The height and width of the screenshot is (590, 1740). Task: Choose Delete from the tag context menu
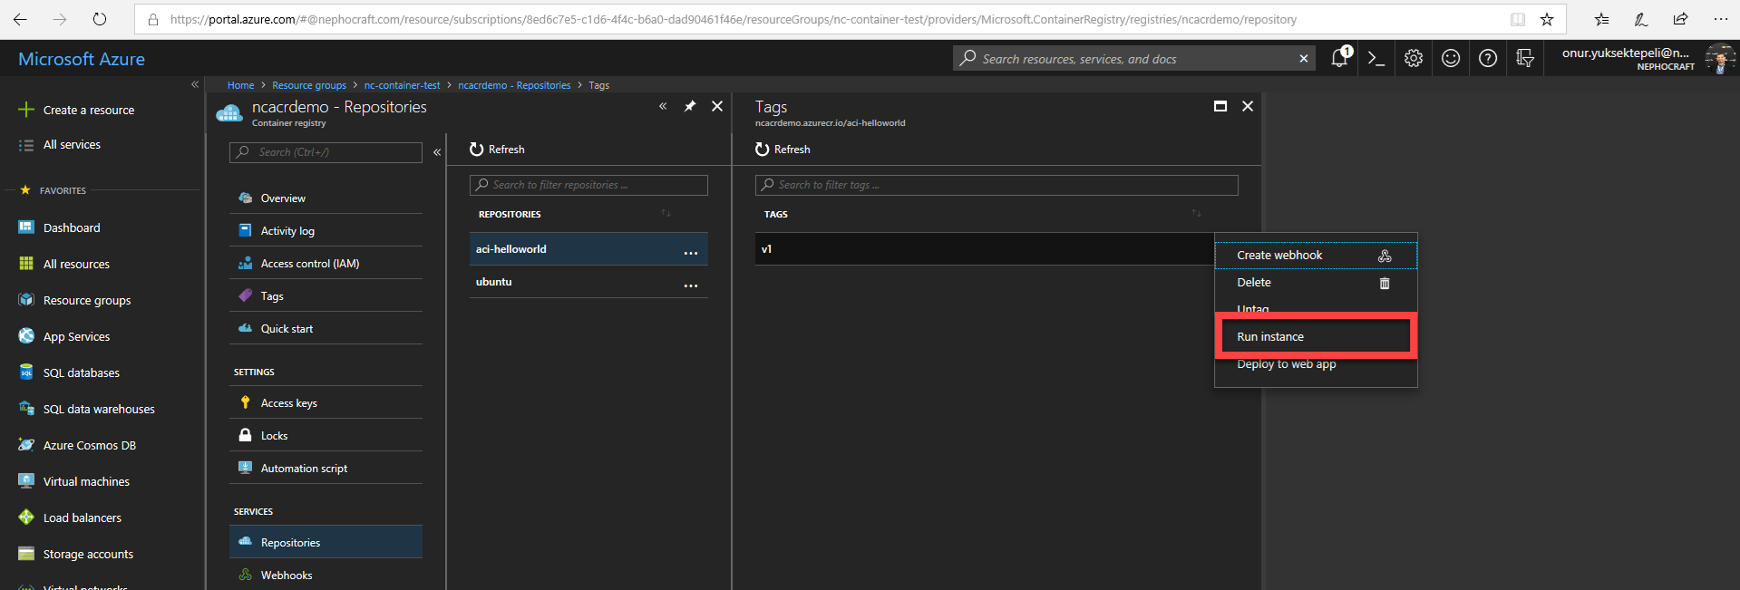tap(1316, 283)
